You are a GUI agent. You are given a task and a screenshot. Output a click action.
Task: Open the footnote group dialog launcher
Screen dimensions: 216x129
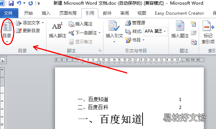tap(100, 51)
